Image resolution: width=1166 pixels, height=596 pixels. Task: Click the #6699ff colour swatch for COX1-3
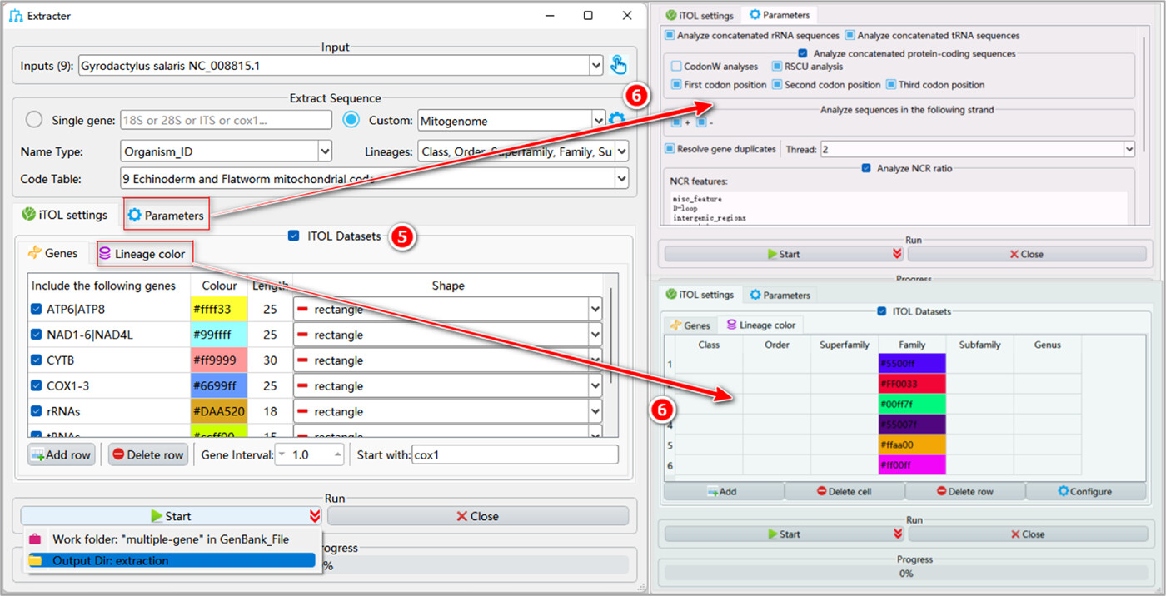pyautogui.click(x=220, y=385)
